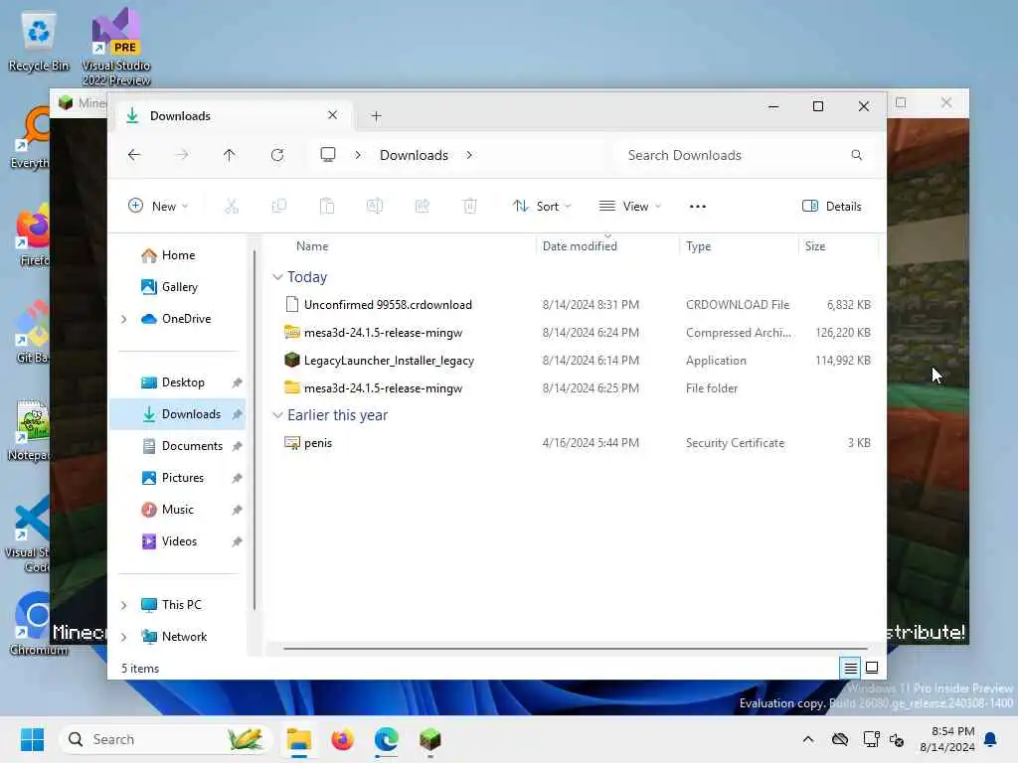Click the horizontal scrollbar in file list

pyautogui.click(x=576, y=648)
